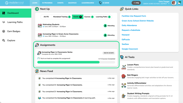
Task: Click the Explore magnifier icon
Action: pyautogui.click(x=4, y=40)
